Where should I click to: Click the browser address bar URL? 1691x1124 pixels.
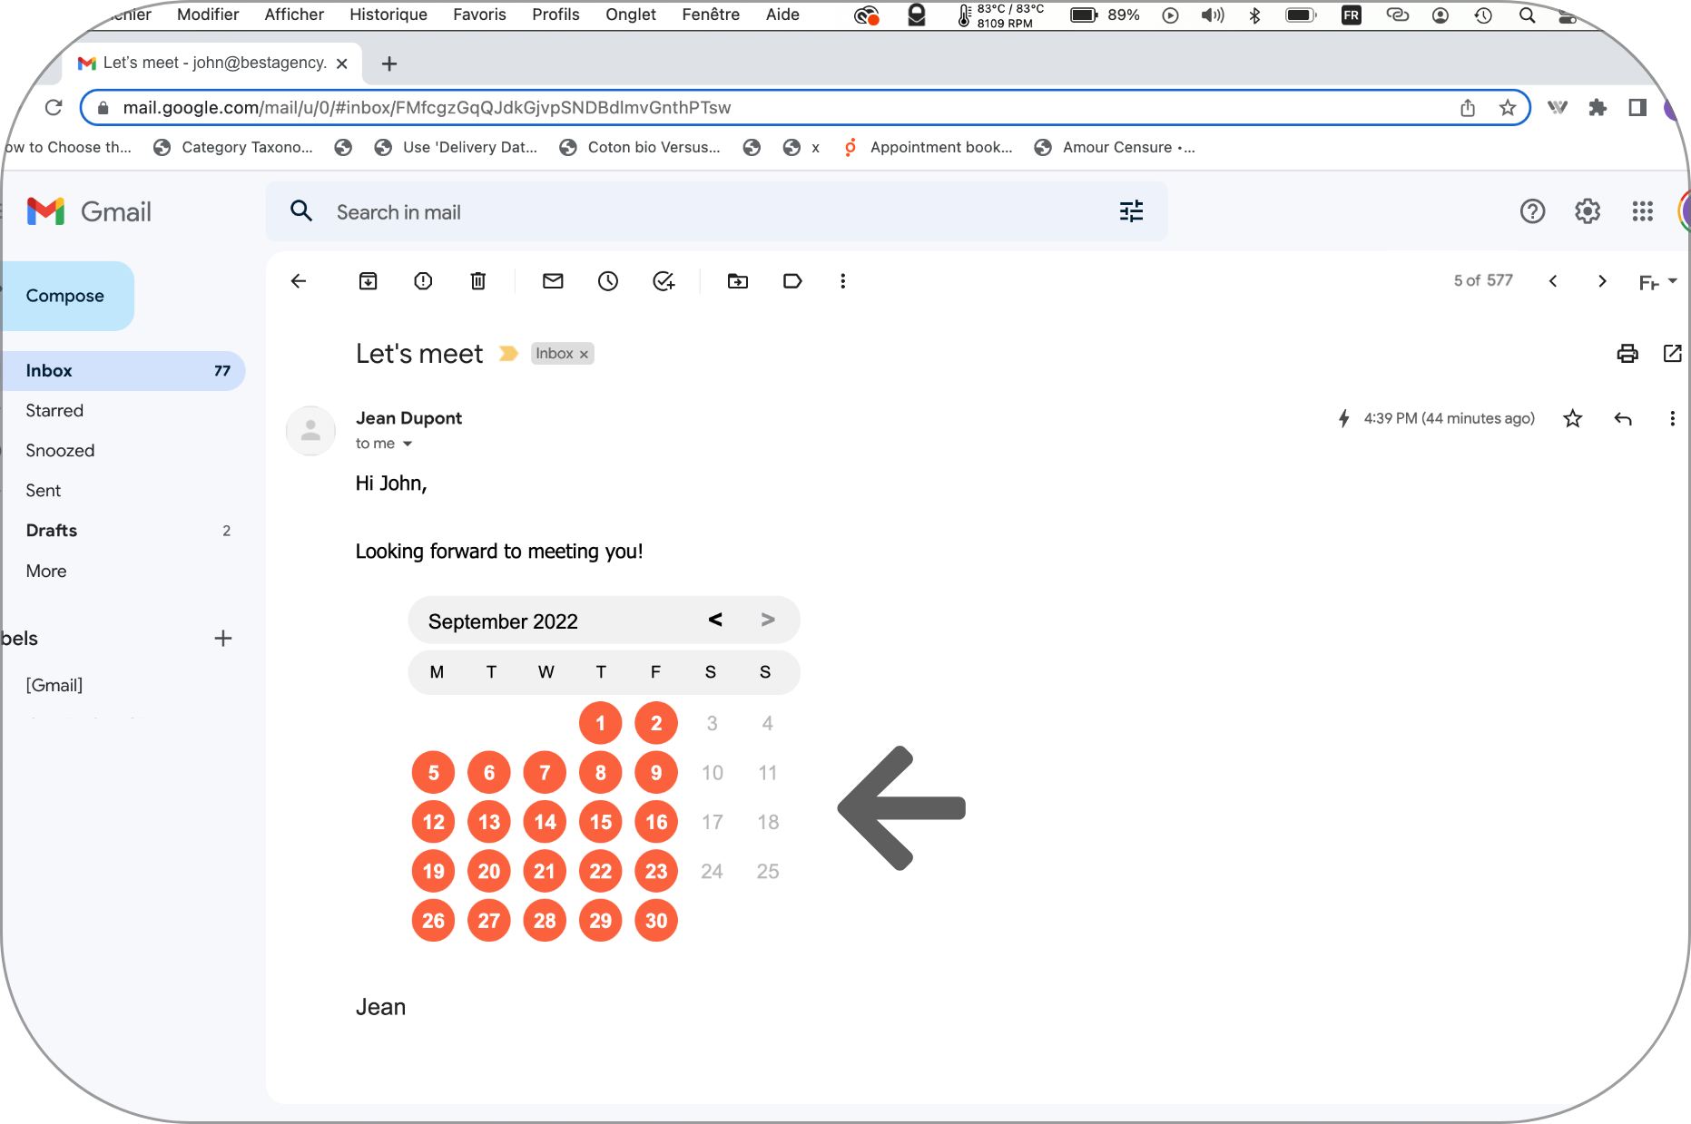(x=427, y=108)
